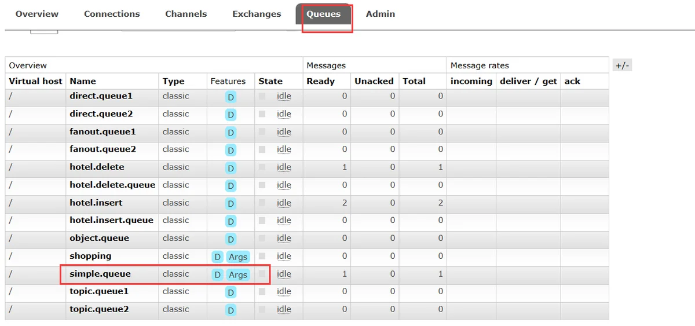Click the classic type of hotel.insert
The width and height of the screenshot is (695, 326).
pyautogui.click(x=175, y=203)
